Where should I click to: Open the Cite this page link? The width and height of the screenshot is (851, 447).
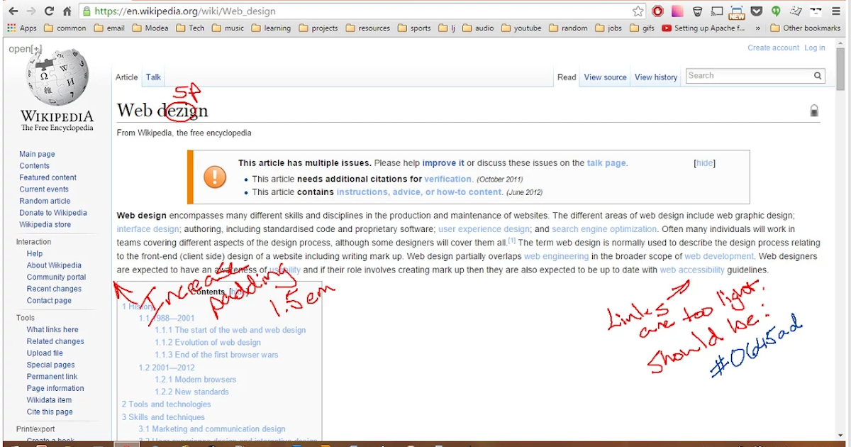pos(50,412)
